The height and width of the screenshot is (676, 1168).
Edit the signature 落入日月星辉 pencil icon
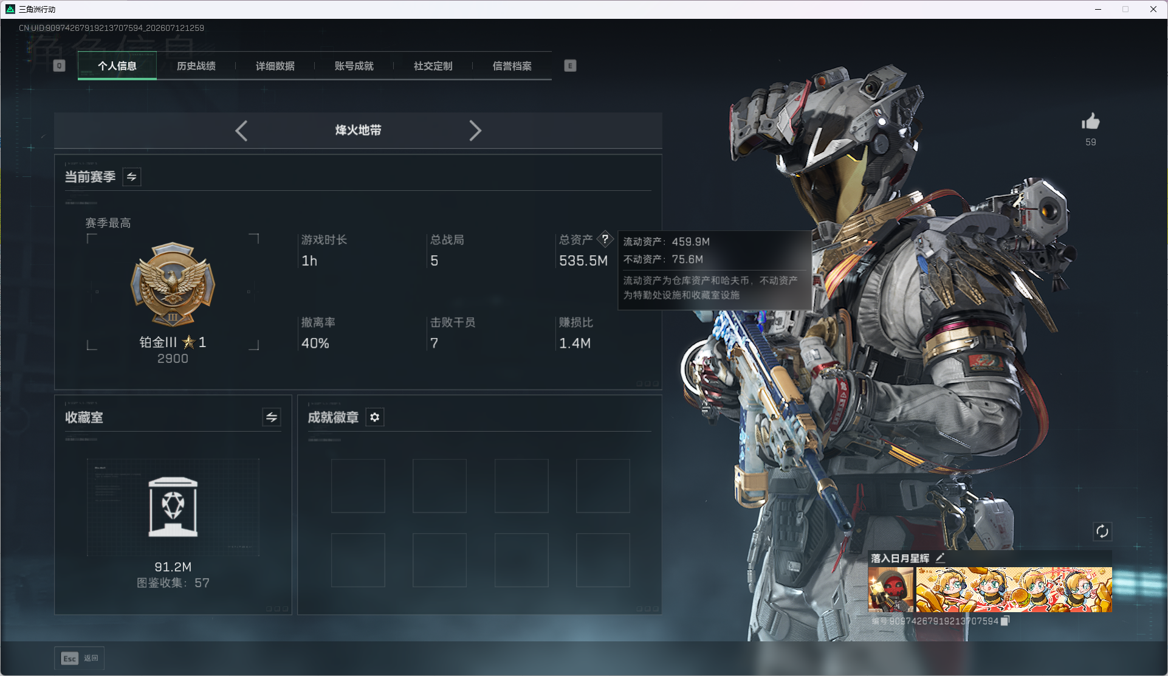[x=940, y=557]
